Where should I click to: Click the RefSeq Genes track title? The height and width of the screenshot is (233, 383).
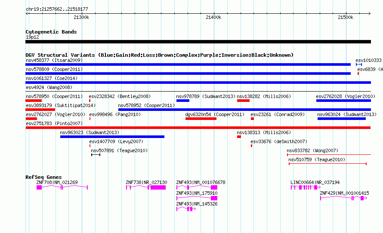pos(43,177)
